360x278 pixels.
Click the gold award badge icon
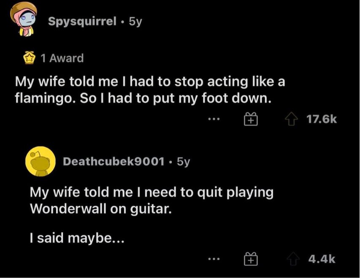coord(29,58)
